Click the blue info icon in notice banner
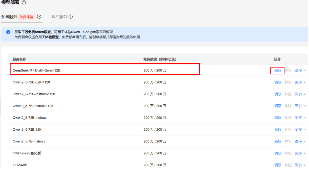The height and width of the screenshot is (172, 309). coord(8,32)
